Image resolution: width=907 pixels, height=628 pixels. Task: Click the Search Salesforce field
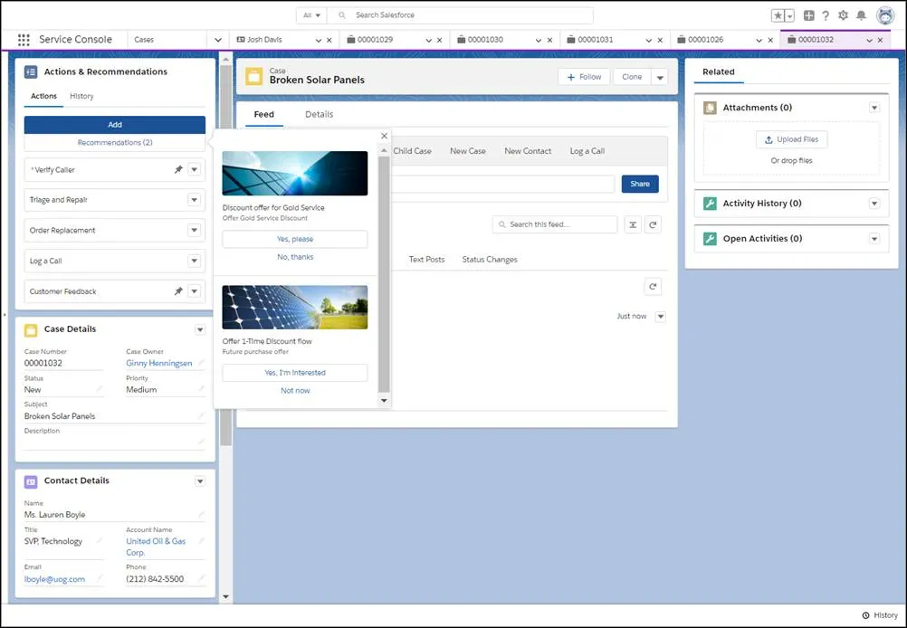[x=453, y=14]
